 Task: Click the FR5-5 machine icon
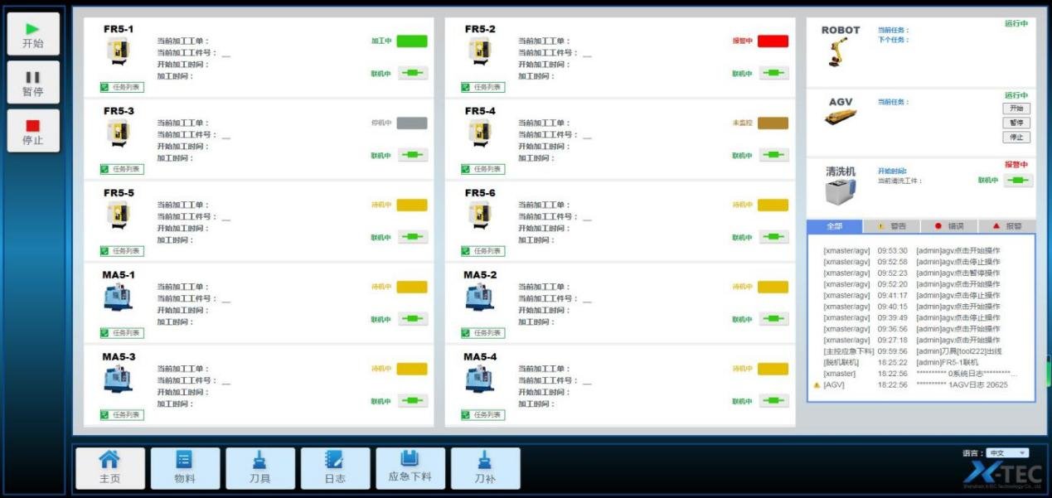(119, 215)
